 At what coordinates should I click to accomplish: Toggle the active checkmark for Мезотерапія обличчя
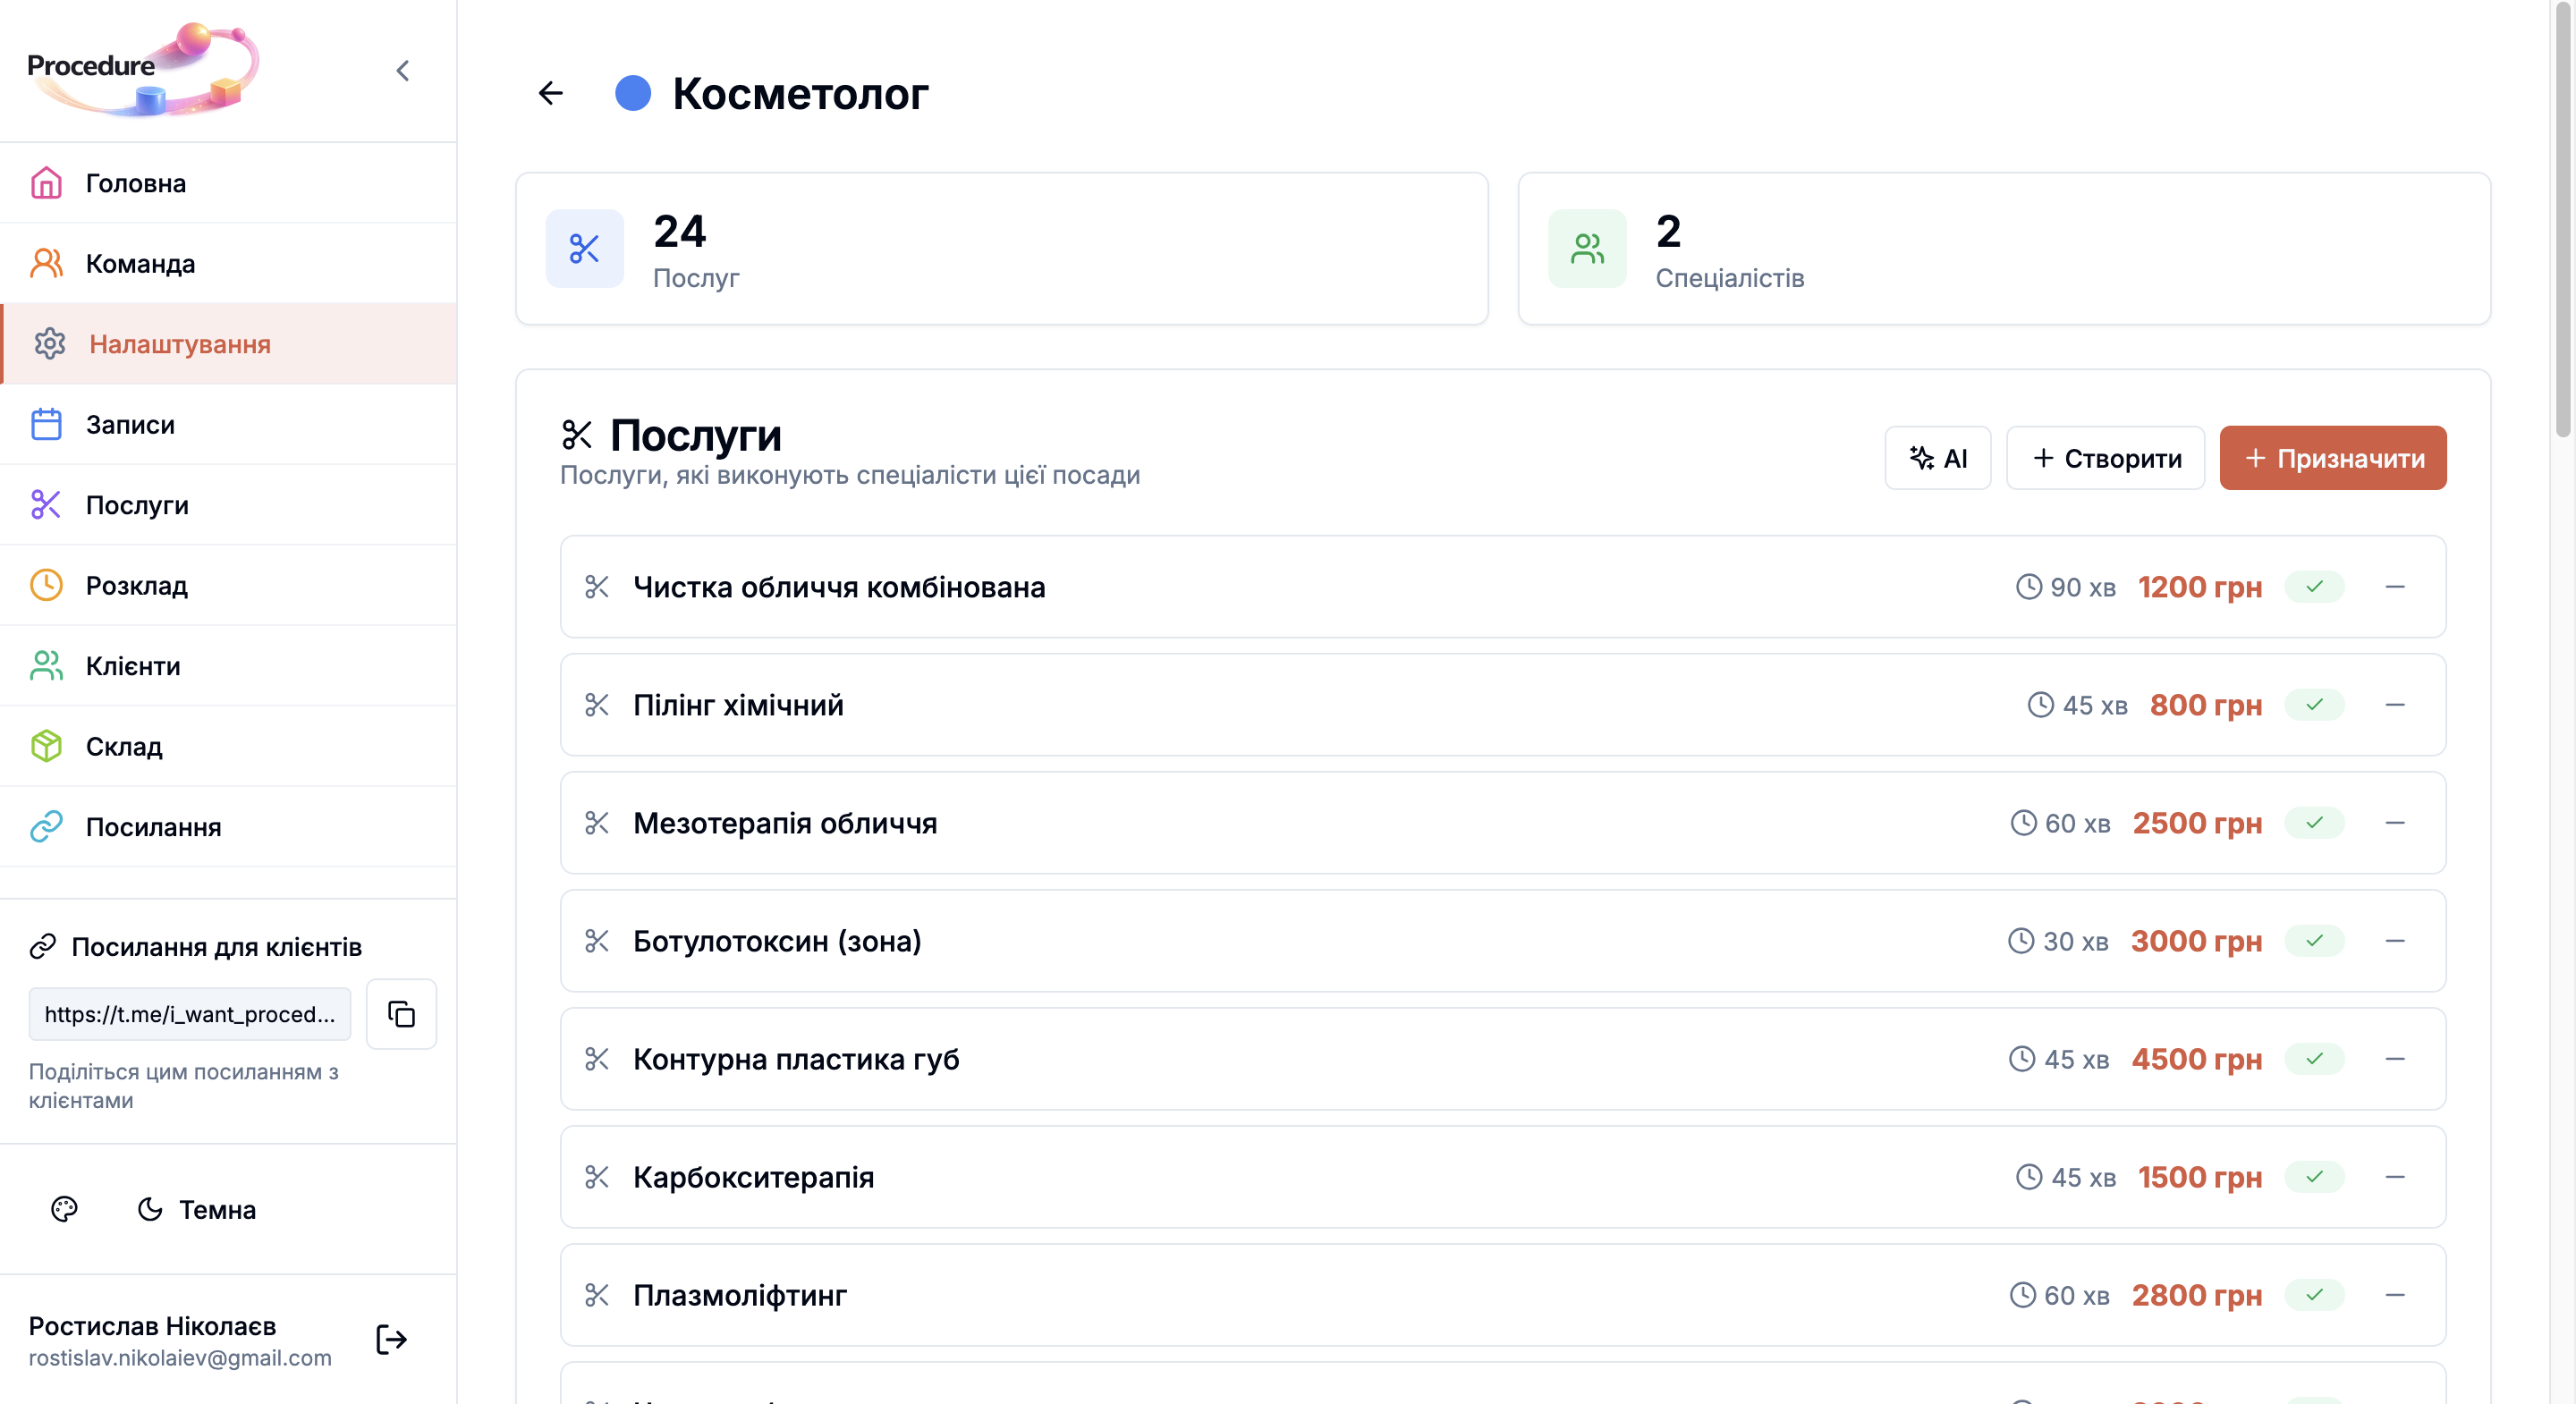tap(2314, 823)
